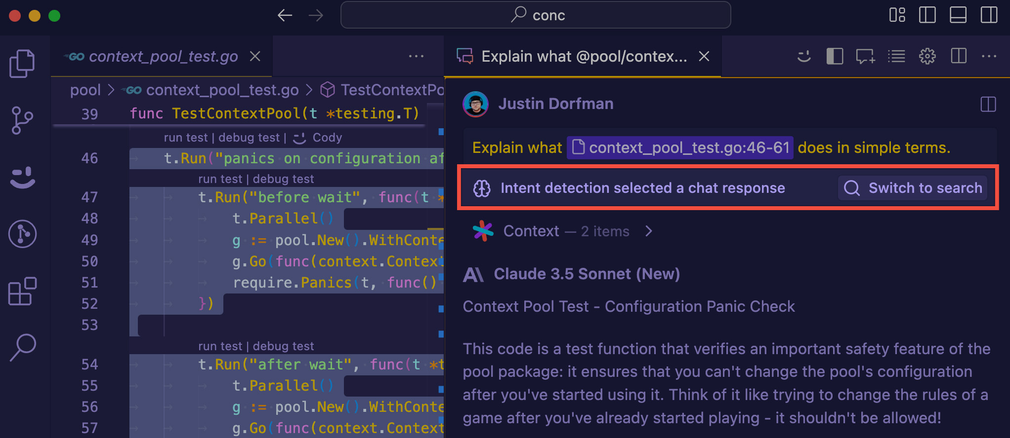Split the chat editor right
1010x438 pixels.
(959, 56)
